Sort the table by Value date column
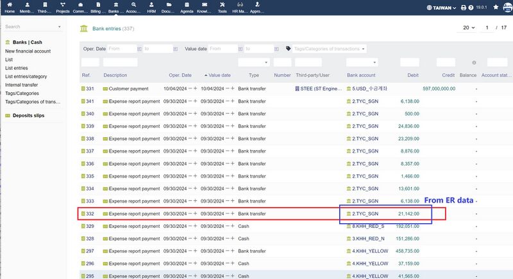The image size is (513, 279). [220, 75]
